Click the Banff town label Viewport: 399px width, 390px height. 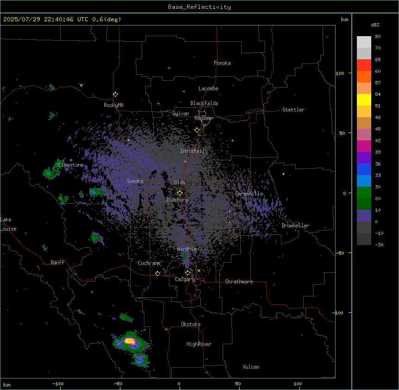(x=57, y=263)
